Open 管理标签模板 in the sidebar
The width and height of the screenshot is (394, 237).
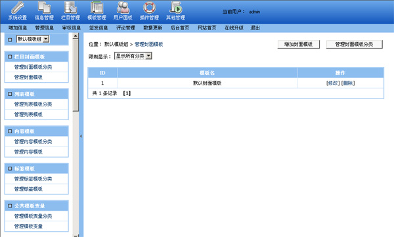[28, 188]
